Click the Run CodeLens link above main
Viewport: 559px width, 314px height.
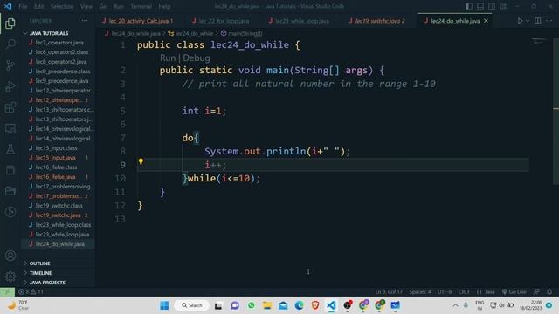click(168, 58)
